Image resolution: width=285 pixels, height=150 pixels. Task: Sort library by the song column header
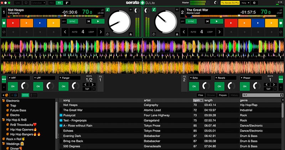(67, 100)
